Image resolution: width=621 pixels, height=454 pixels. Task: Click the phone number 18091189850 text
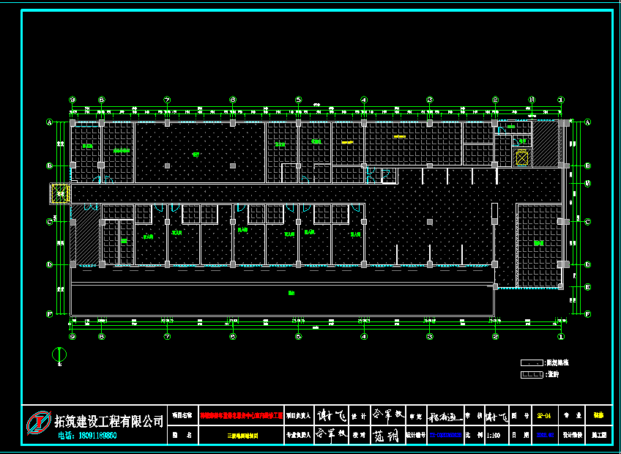tap(87, 436)
